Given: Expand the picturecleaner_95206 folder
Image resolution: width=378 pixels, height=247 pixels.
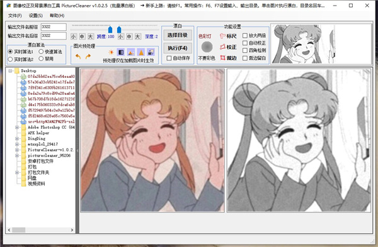Looking at the screenshot, I should tap(17, 156).
